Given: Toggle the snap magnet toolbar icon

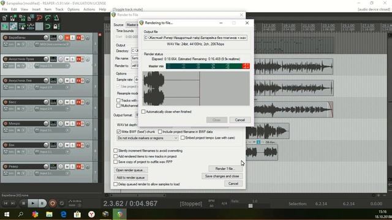Looking at the screenshot, I should (48, 26).
